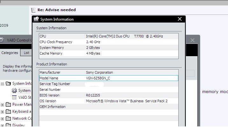Click the forum post document icon
Screen dimensions: 228x127
33,10
